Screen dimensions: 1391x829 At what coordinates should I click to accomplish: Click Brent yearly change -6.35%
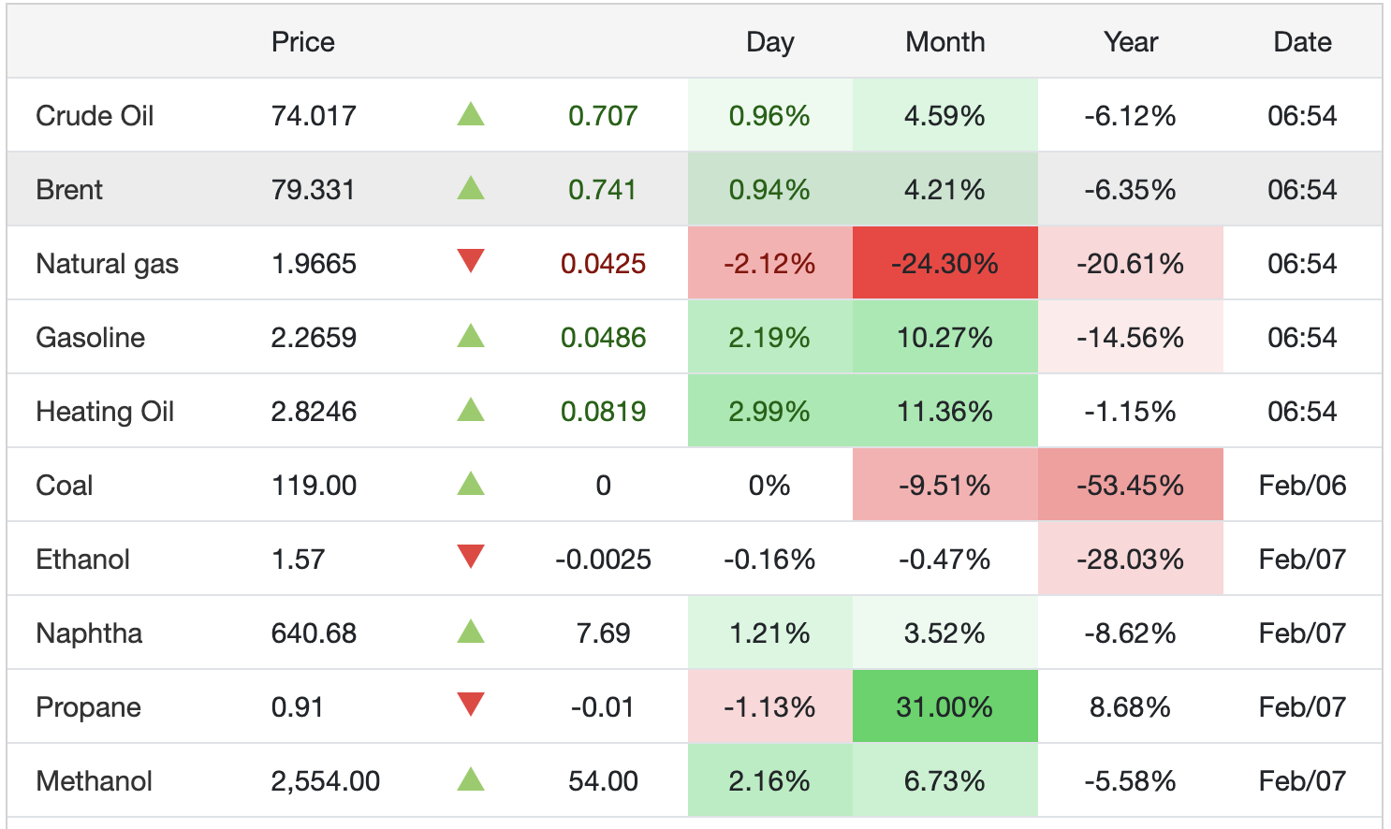tap(1130, 190)
